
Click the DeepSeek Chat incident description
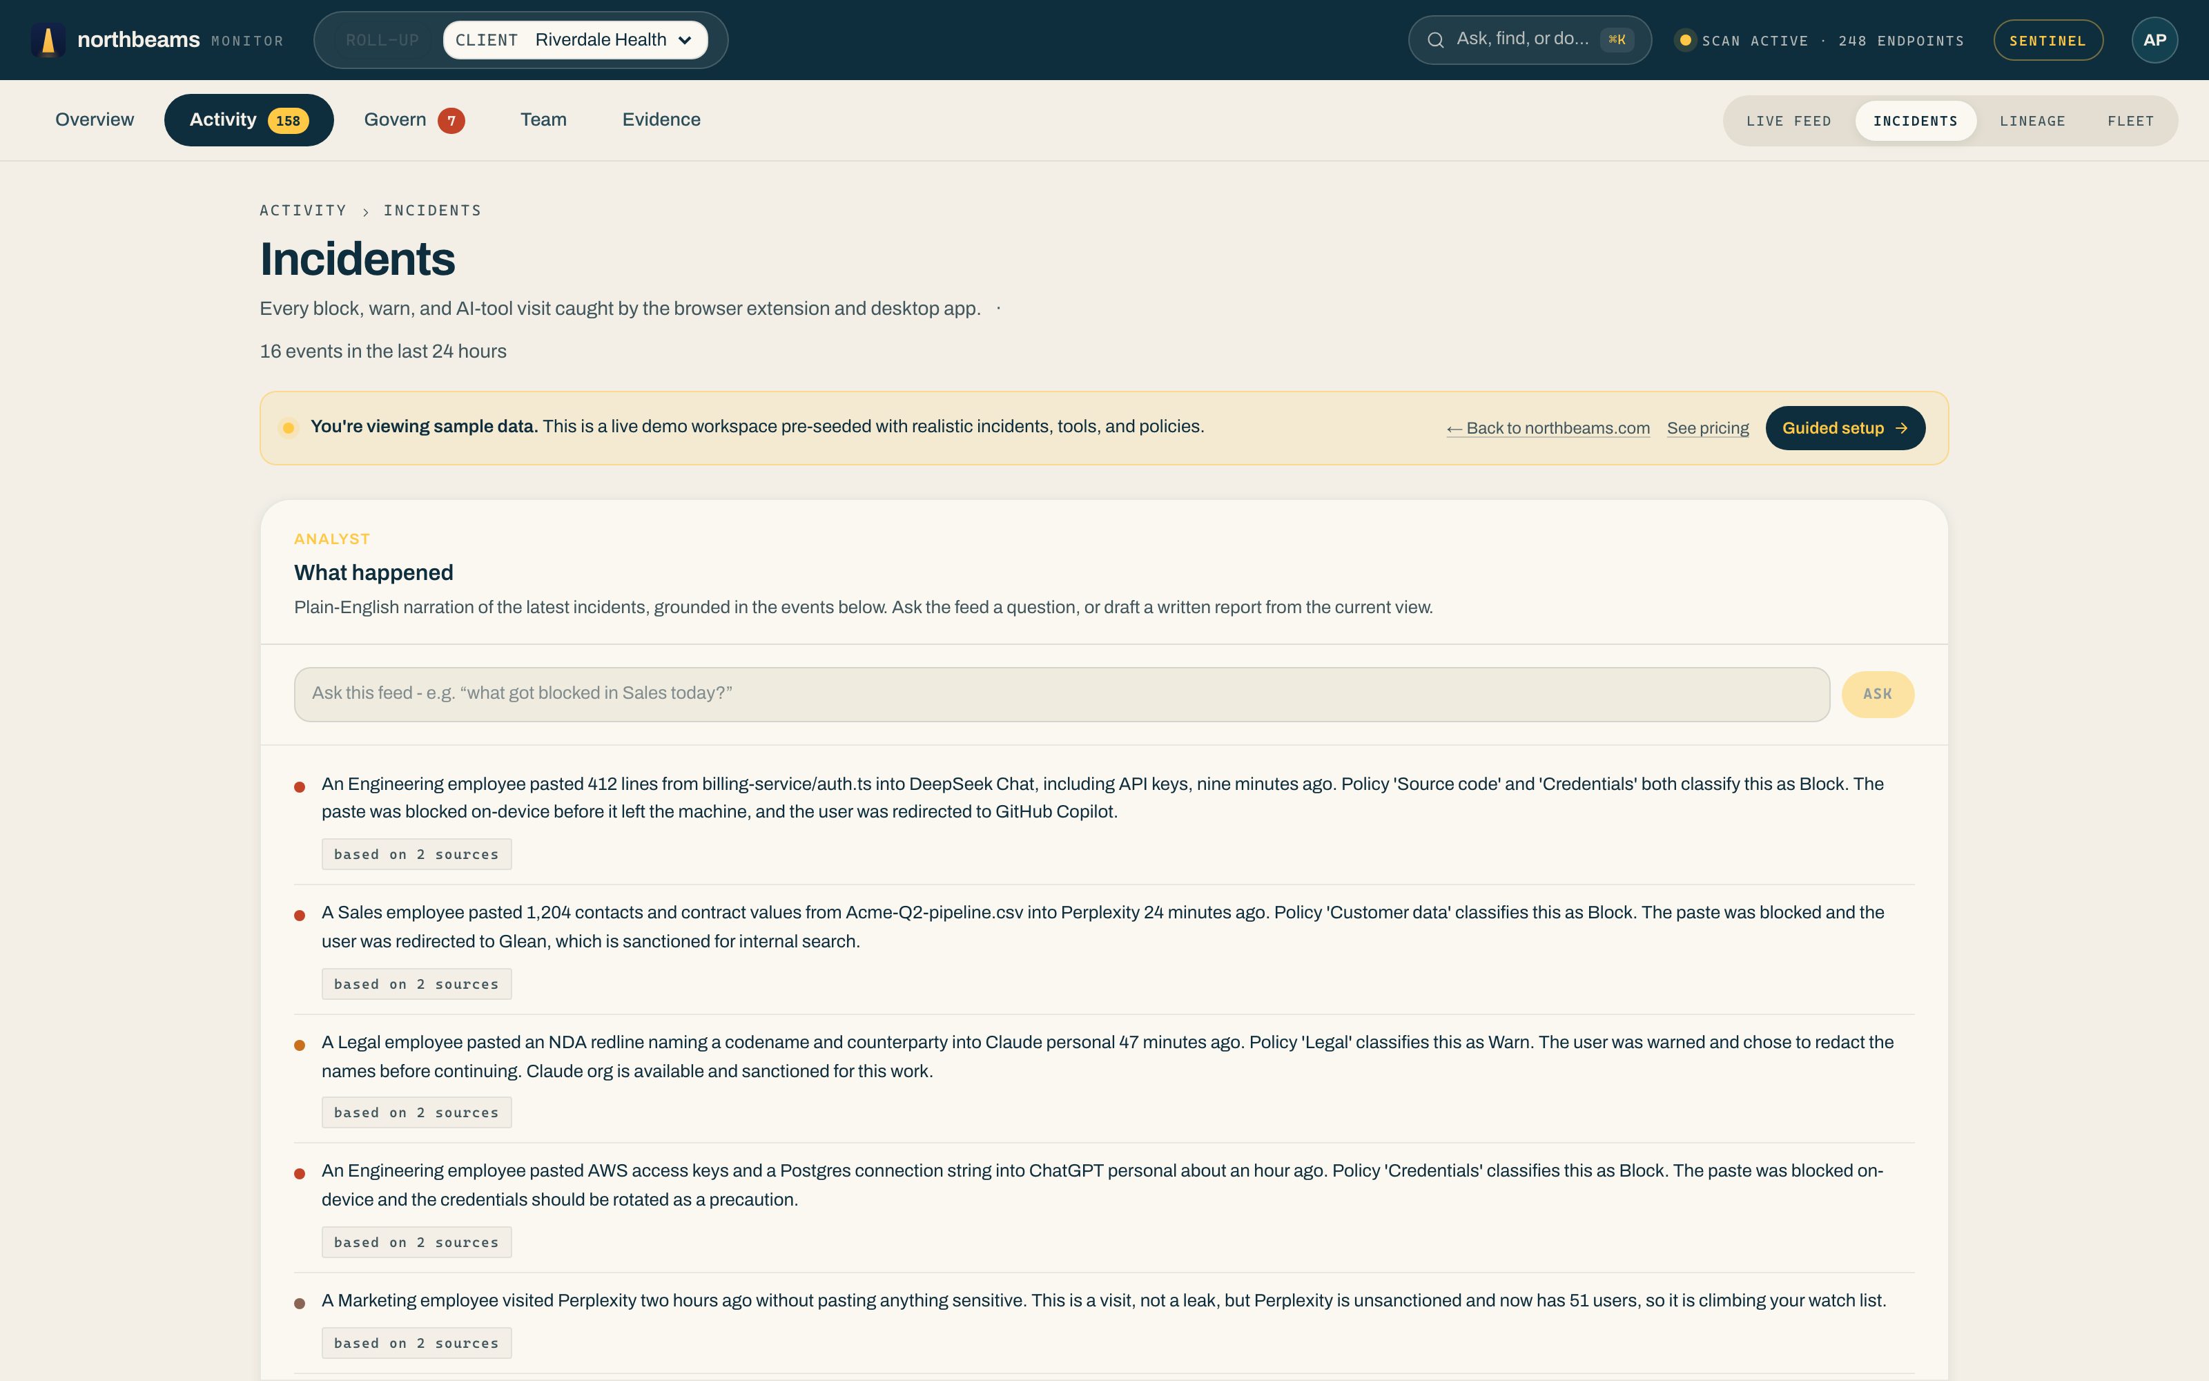point(1102,798)
